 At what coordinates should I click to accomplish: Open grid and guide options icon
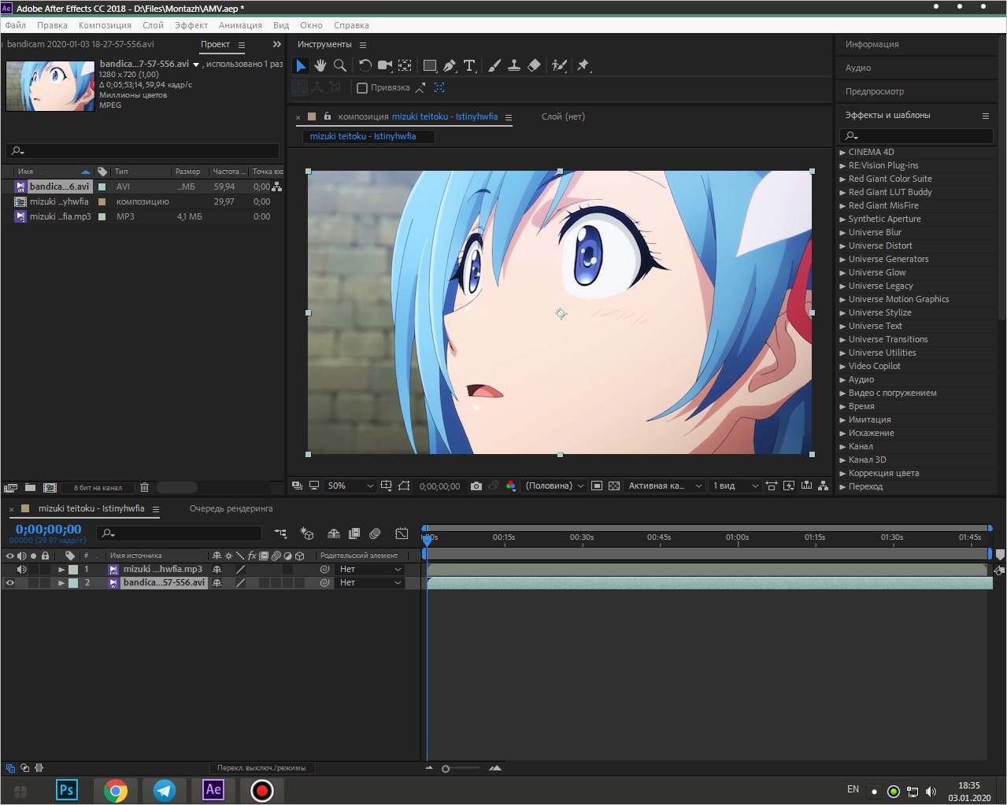tap(387, 486)
